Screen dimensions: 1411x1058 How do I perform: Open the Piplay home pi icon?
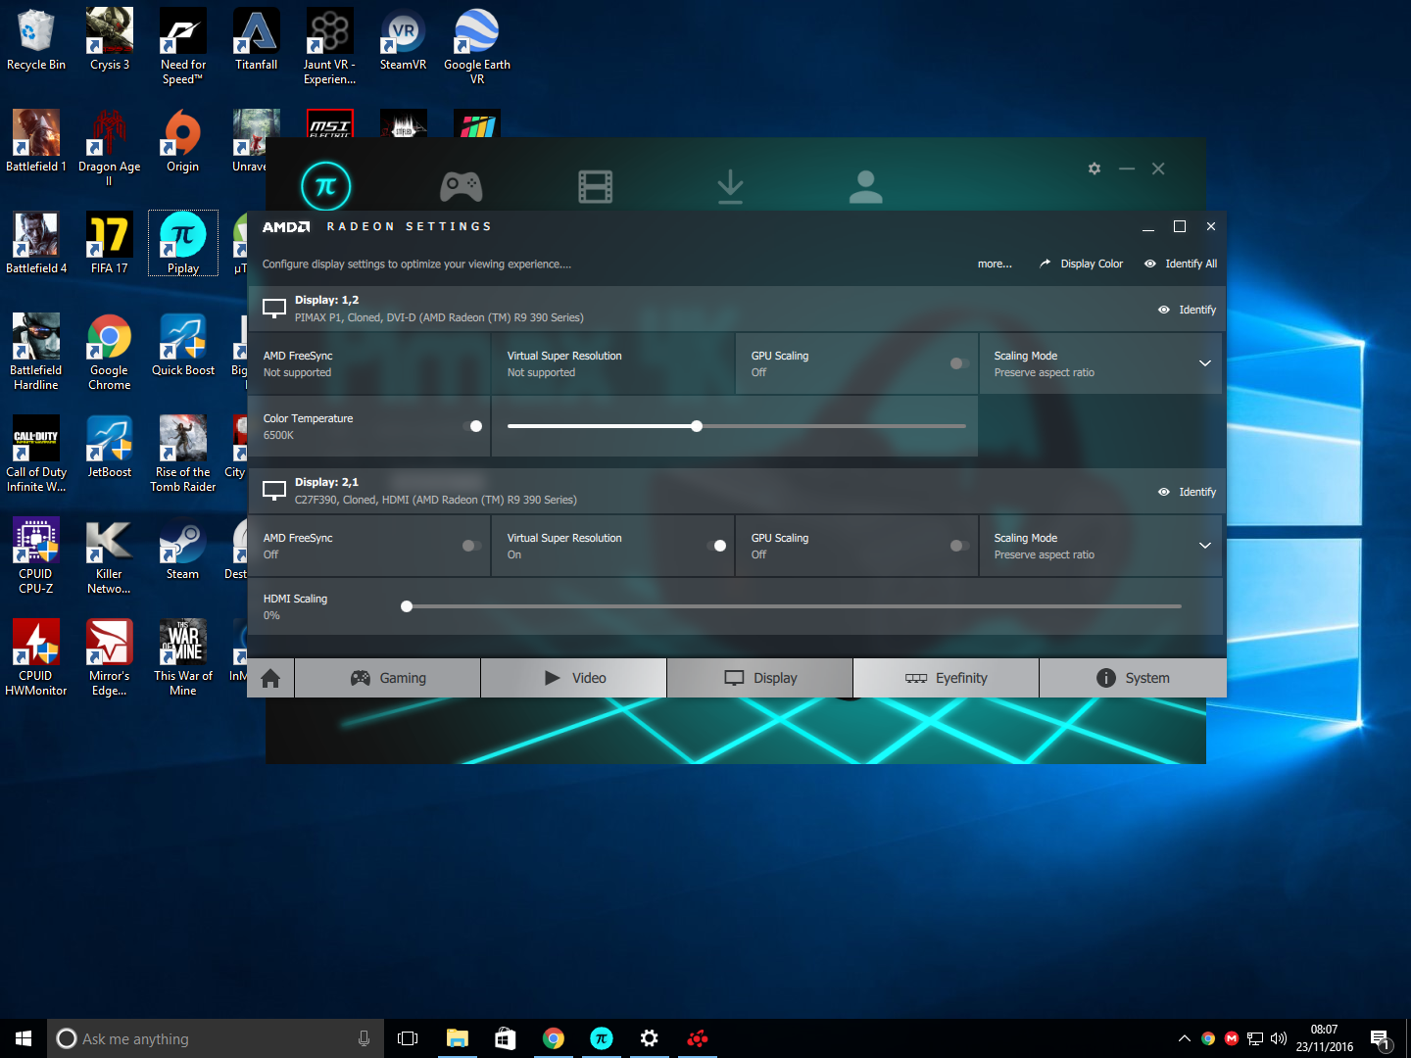[x=326, y=186]
